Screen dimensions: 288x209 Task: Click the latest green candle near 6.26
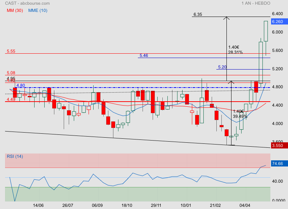pyautogui.click(x=266, y=31)
